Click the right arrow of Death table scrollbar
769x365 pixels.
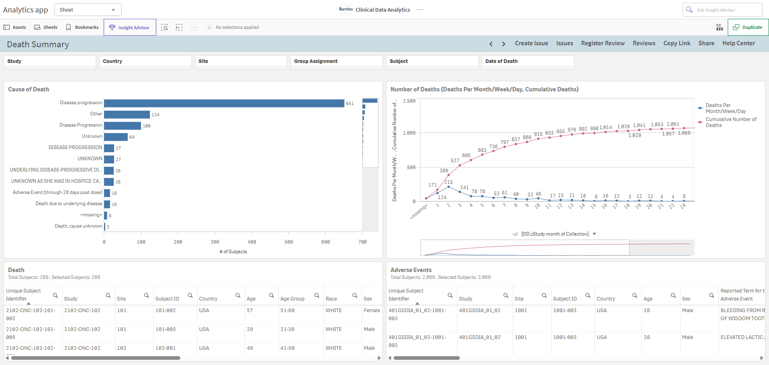[x=379, y=358]
